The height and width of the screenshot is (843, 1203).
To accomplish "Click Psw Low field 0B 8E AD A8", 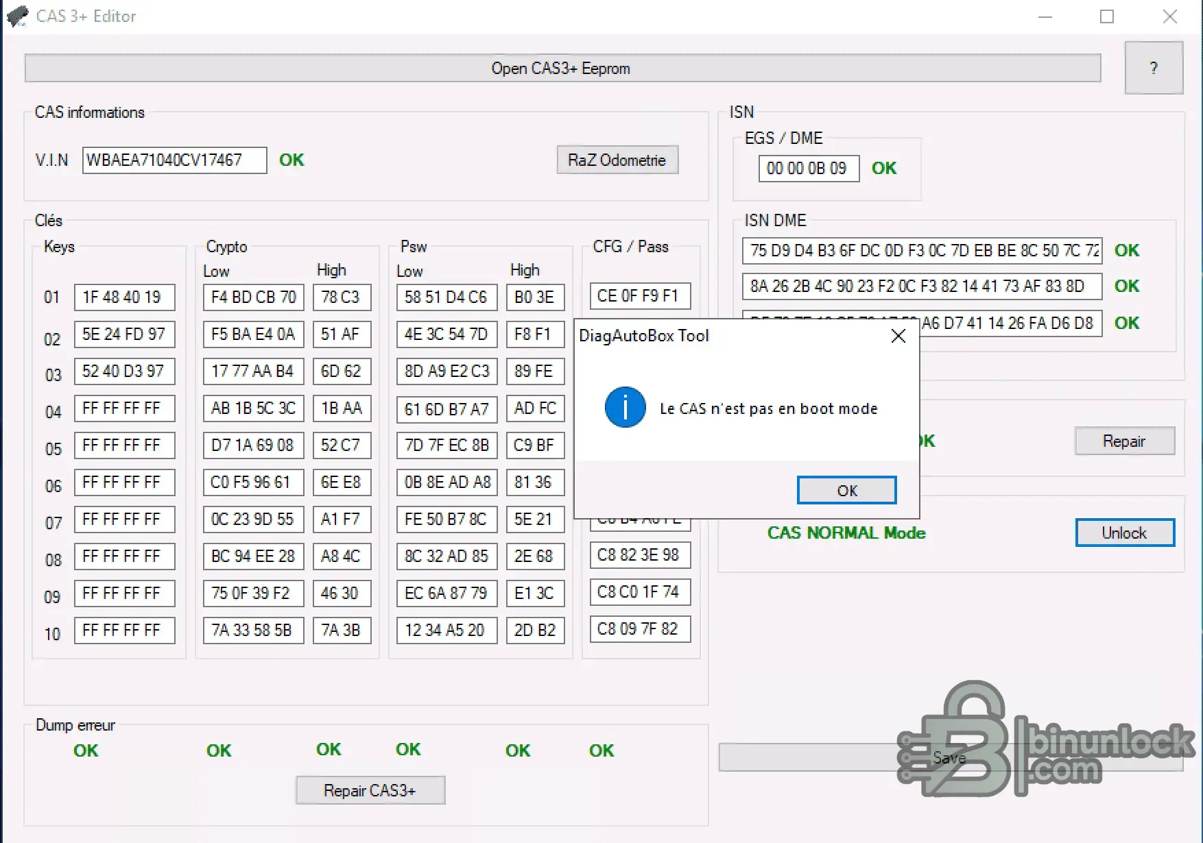I will click(446, 482).
